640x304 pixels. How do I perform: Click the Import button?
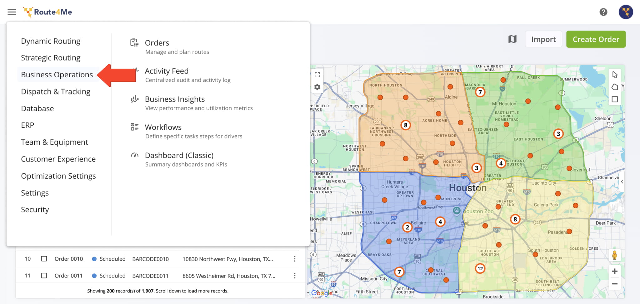pyautogui.click(x=543, y=39)
